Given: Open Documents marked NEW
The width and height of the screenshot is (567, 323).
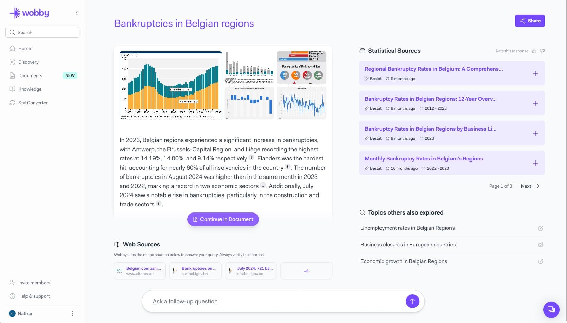Looking at the screenshot, I should click(31, 75).
